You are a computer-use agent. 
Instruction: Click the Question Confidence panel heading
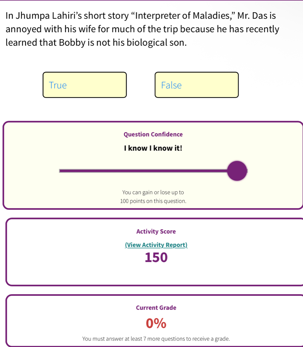(153, 134)
